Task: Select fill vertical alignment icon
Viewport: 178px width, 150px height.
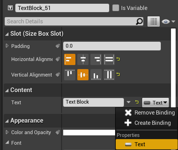Action: click(109, 75)
